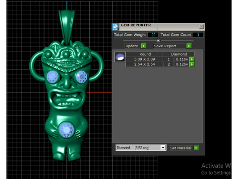Click the Total Gem Weight label
Viewport: 238px width, 179px height.
click(130, 35)
